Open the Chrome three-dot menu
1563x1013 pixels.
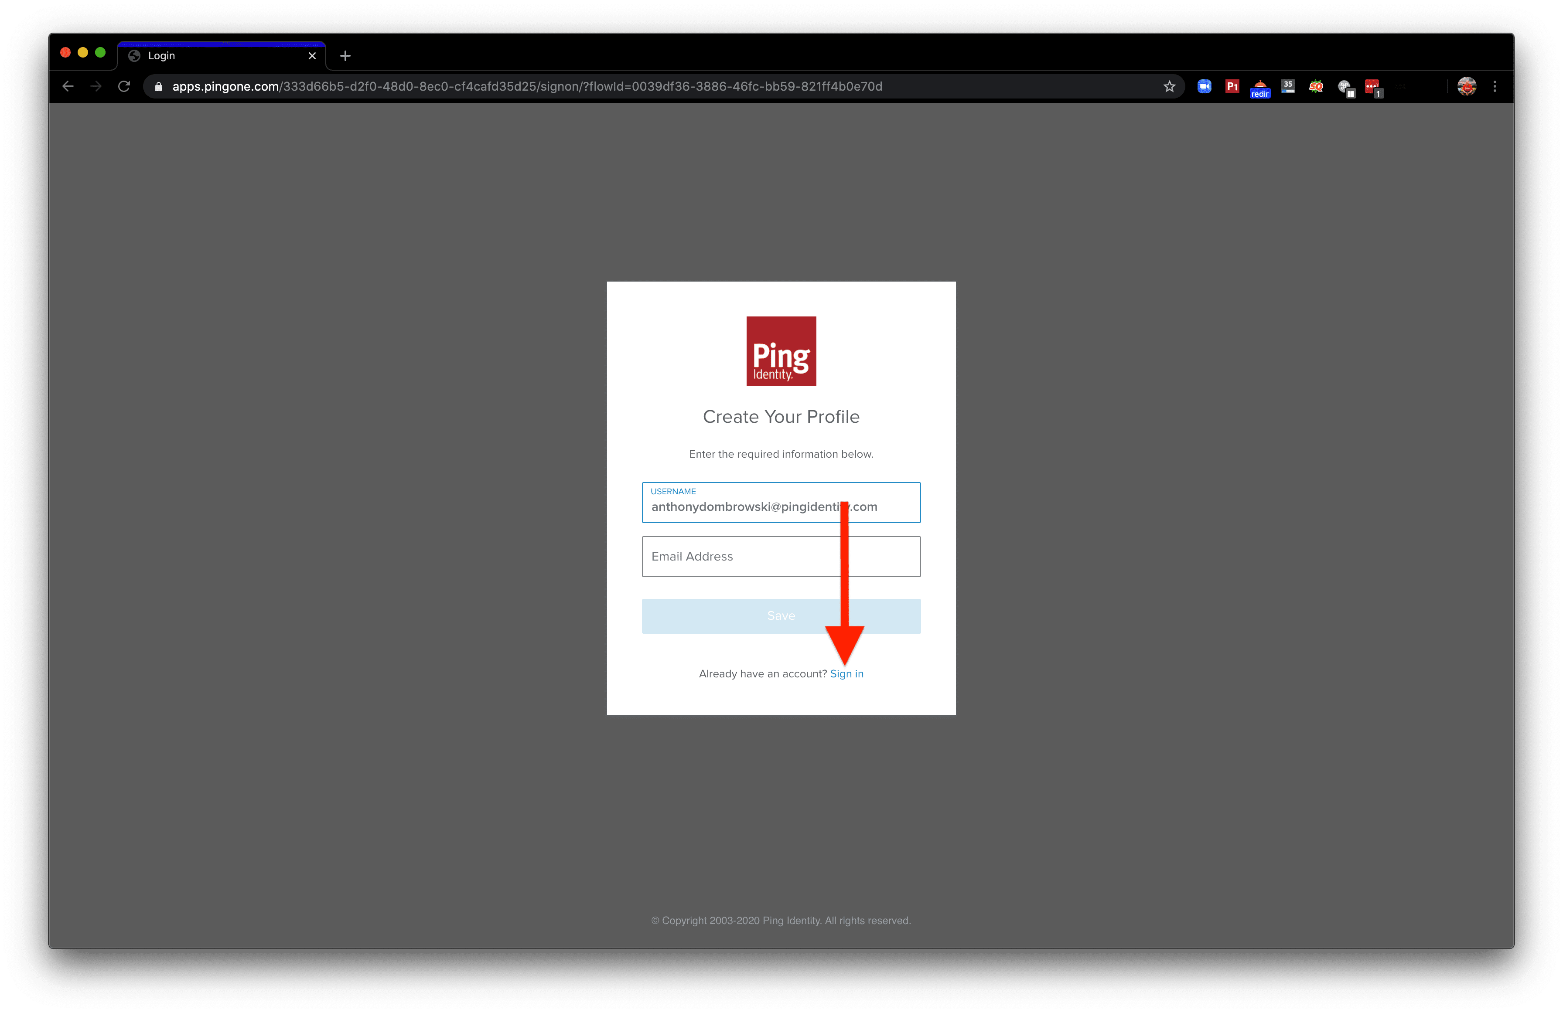pos(1495,87)
